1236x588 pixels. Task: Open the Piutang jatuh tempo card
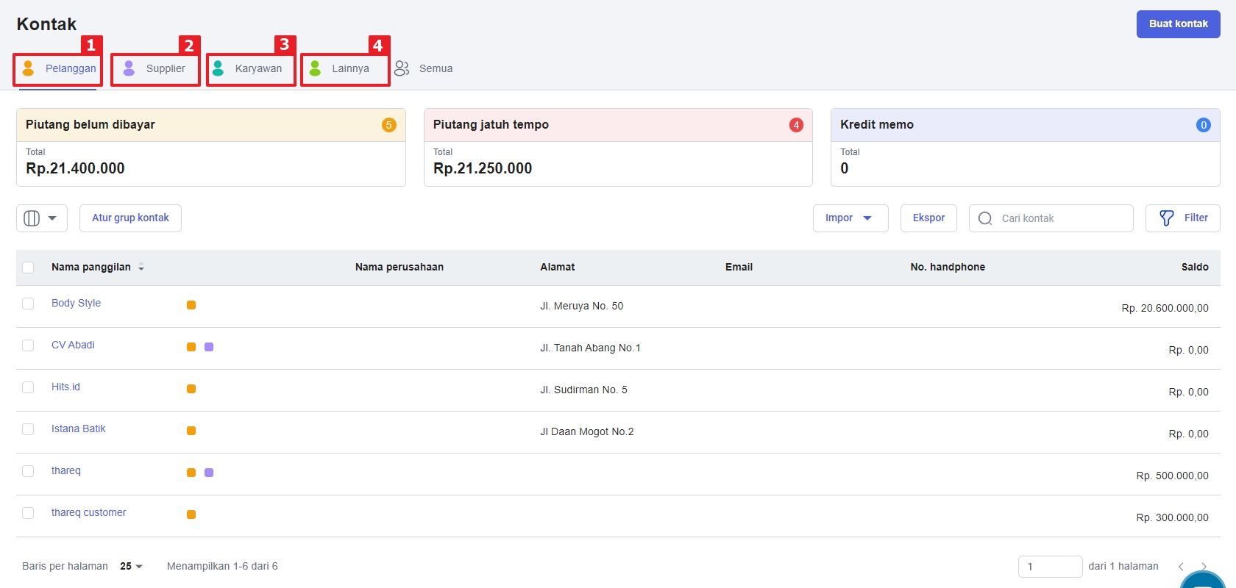point(618,148)
